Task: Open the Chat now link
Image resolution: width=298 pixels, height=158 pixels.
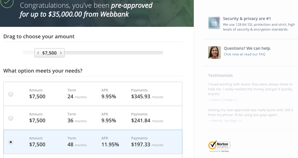Action: [231, 54]
